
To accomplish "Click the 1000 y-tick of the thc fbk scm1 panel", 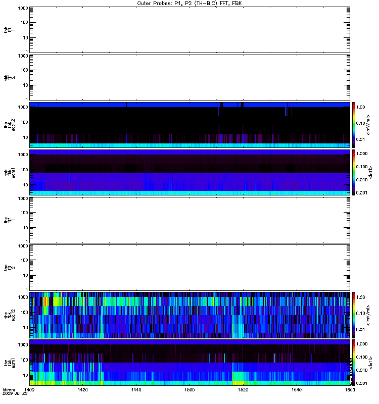I will [x=23, y=345].
